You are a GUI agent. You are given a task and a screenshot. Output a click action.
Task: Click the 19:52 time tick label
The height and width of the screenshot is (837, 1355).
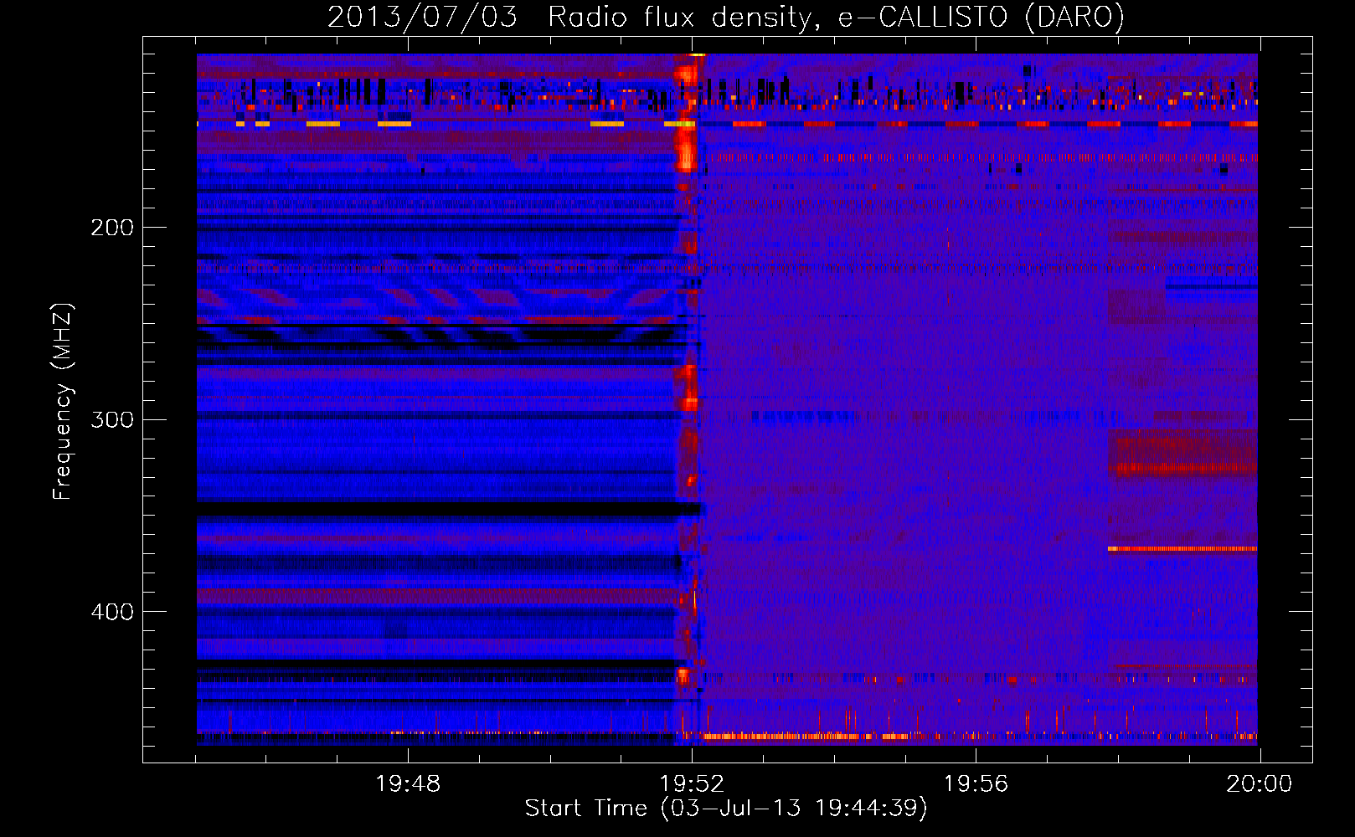pos(692,784)
